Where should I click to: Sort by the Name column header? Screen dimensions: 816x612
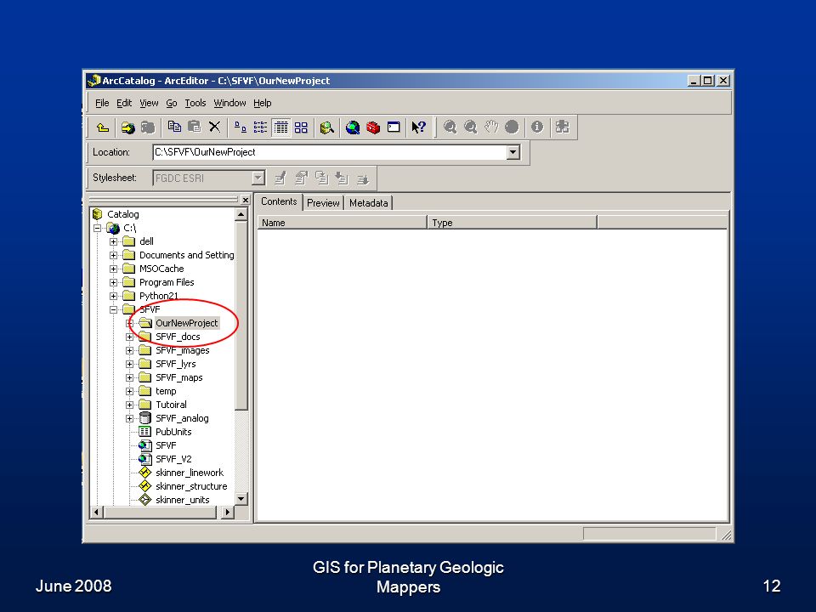tap(342, 223)
